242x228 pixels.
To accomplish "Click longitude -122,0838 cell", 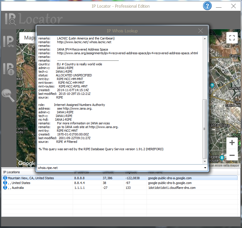I will pos(132,178).
